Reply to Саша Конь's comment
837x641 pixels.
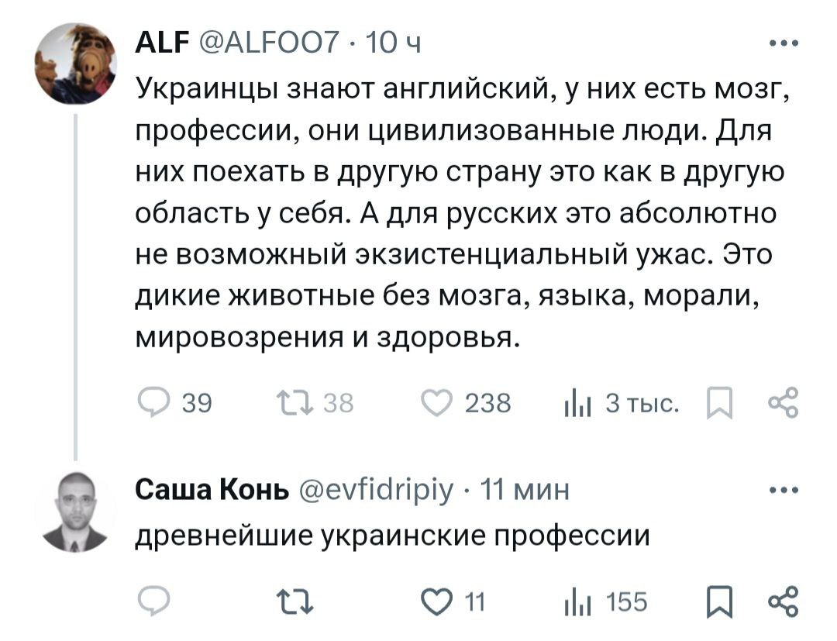coord(151,601)
